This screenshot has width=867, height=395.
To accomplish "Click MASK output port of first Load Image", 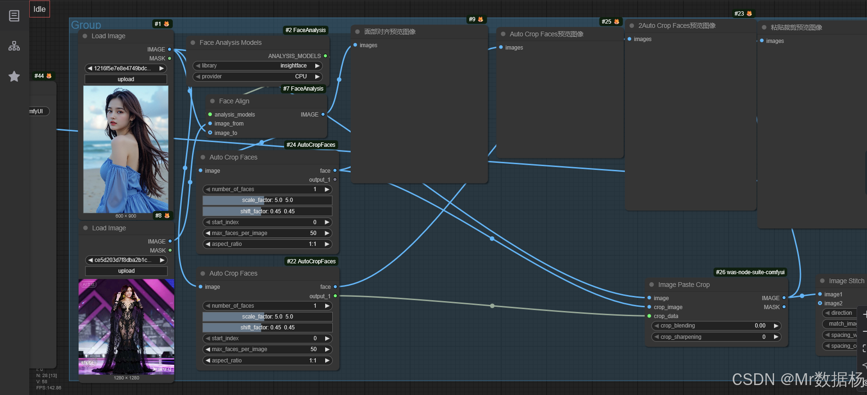I will point(169,59).
